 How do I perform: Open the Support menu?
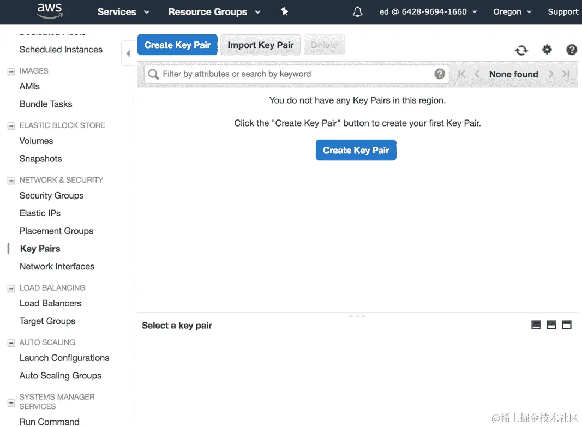tap(563, 12)
